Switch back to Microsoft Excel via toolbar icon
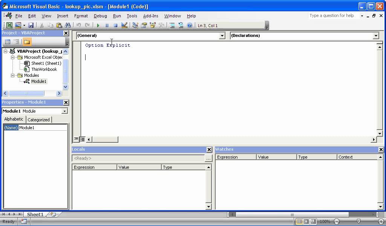 [9, 25]
